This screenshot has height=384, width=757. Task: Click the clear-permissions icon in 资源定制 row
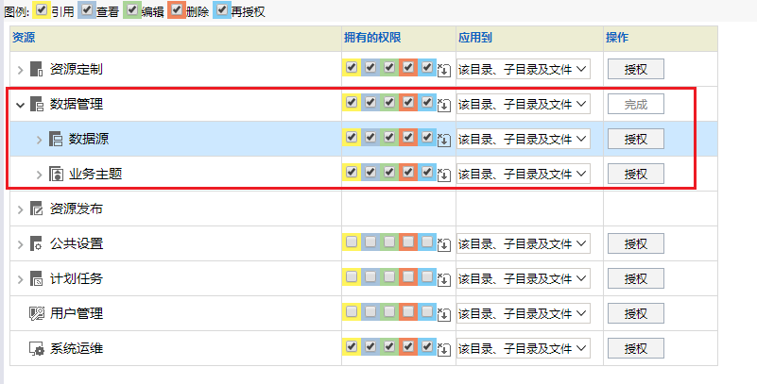pyautogui.click(x=444, y=71)
